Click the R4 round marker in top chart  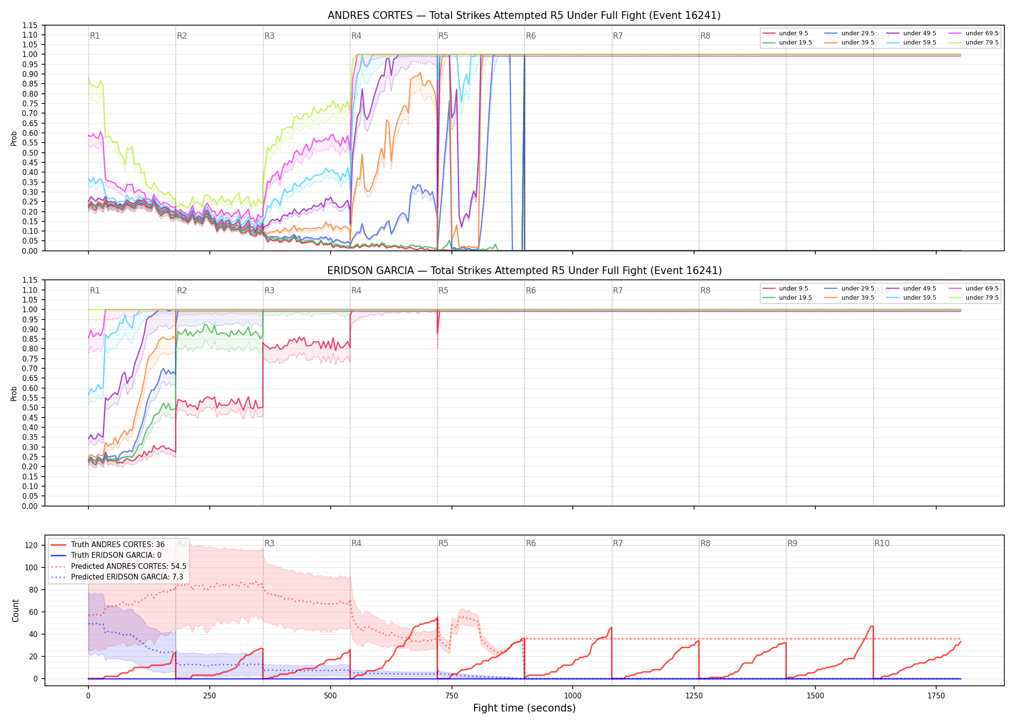tap(356, 36)
